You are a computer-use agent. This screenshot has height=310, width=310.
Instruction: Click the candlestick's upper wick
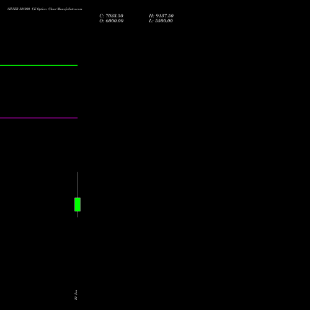[77, 185]
